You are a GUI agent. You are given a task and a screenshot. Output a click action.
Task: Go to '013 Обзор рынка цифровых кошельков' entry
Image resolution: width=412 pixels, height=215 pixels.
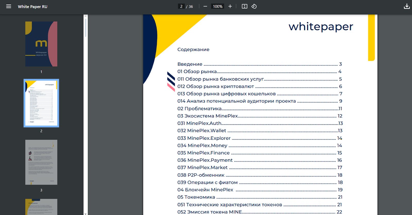point(260,94)
